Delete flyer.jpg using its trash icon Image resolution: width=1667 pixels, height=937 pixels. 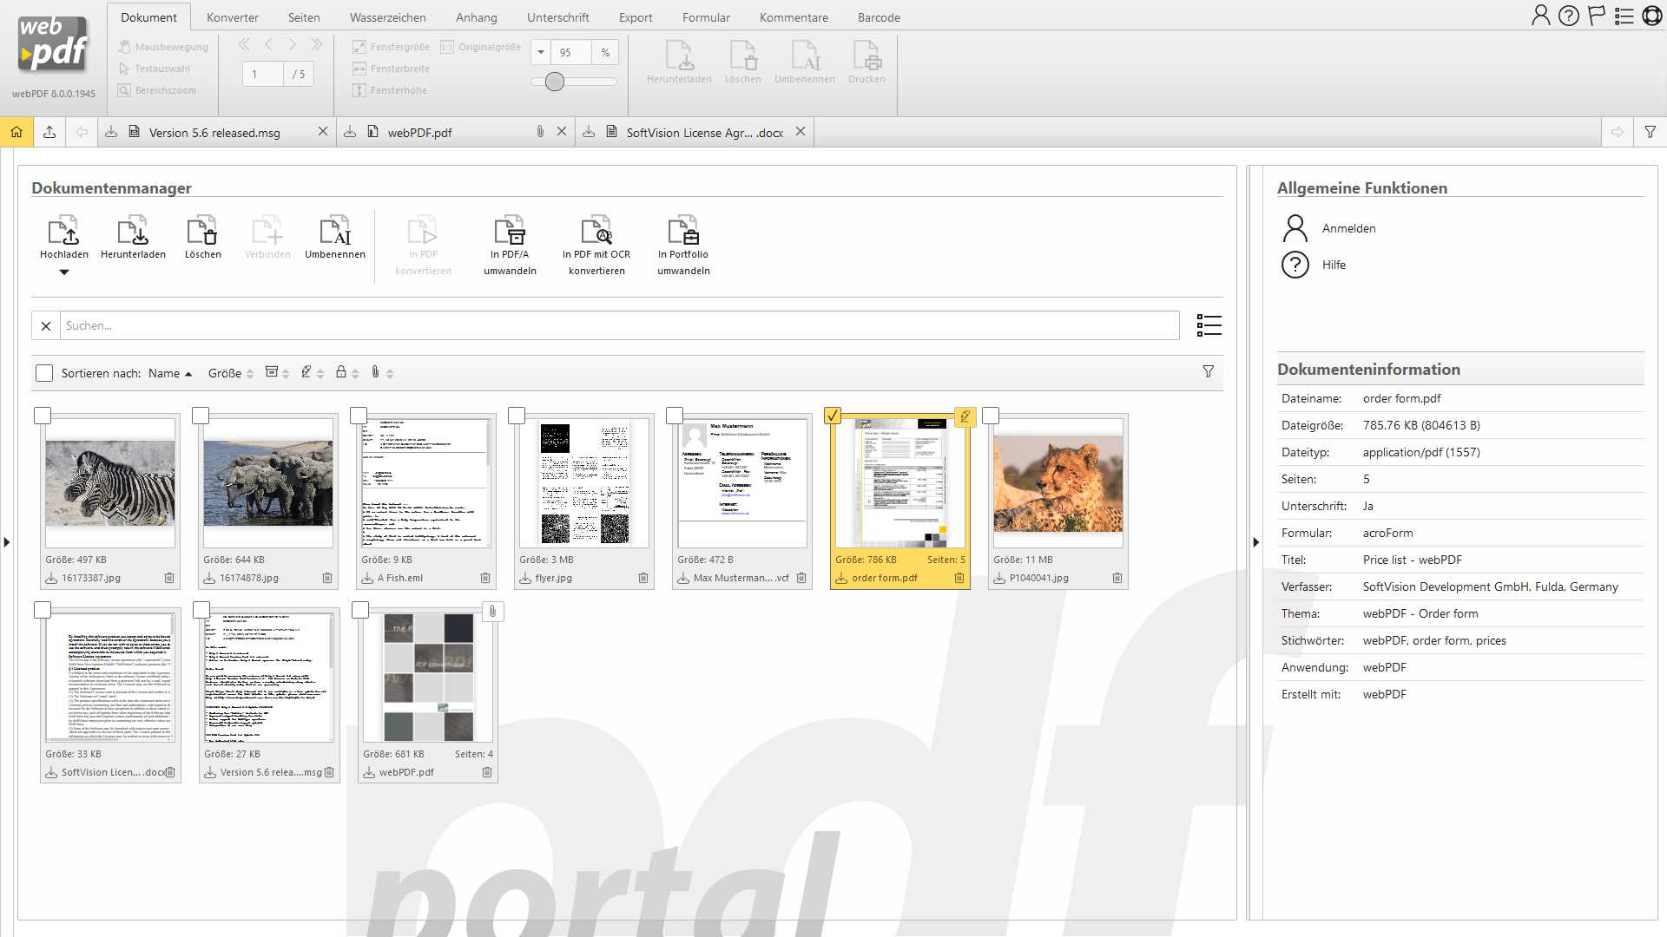pos(643,578)
